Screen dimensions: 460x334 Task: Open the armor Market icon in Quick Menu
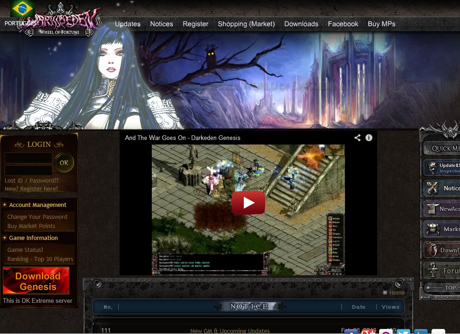pos(432,229)
